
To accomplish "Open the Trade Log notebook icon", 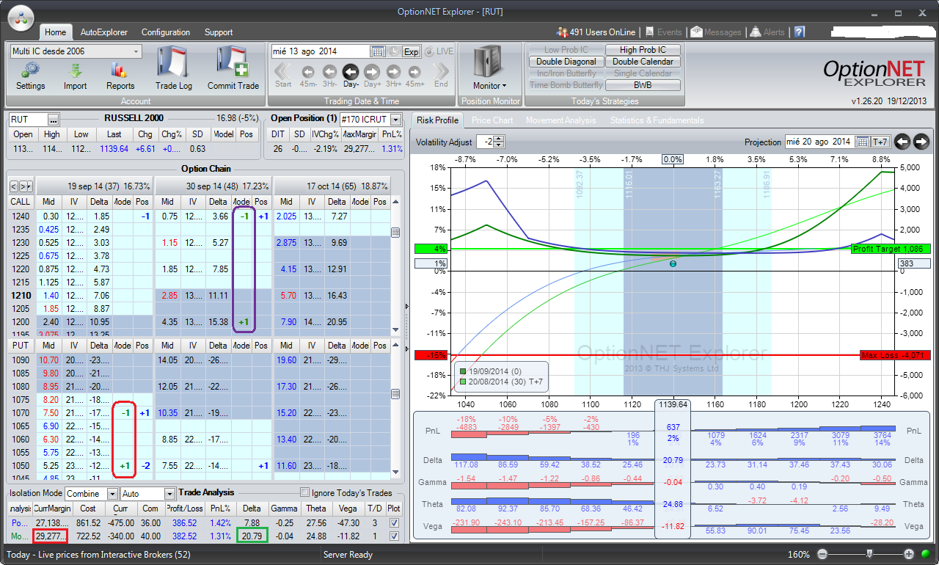I will pos(174,65).
